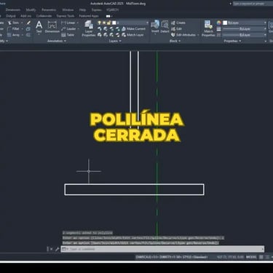Click the Make Current layer button
Viewport: 273px width, 273px height.
click(133, 28)
